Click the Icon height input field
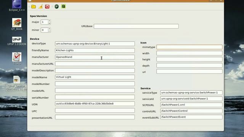This screenshot has width=244, height=137. click(x=189, y=59)
